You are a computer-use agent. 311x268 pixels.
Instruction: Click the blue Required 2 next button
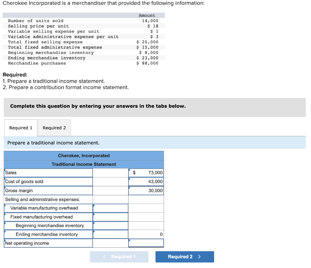tap(184, 257)
